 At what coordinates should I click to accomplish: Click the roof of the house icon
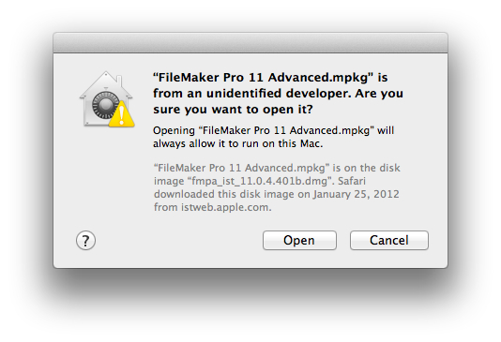pyautogui.click(x=106, y=83)
